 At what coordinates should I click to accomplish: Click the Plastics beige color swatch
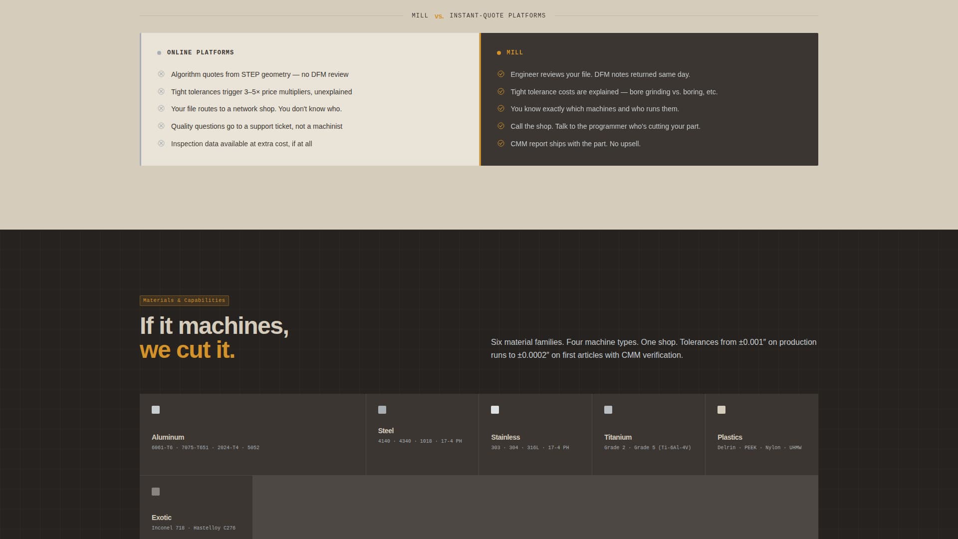721,410
